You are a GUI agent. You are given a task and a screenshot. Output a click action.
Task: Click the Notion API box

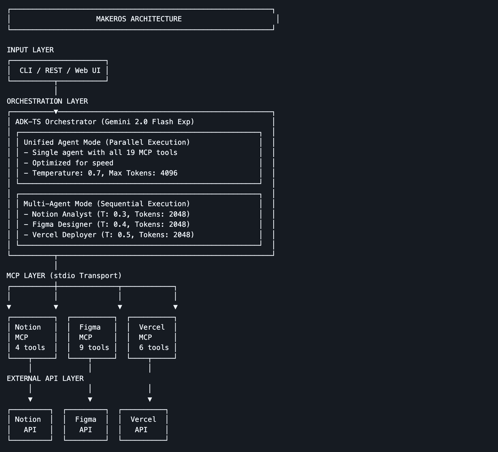pos(30,425)
